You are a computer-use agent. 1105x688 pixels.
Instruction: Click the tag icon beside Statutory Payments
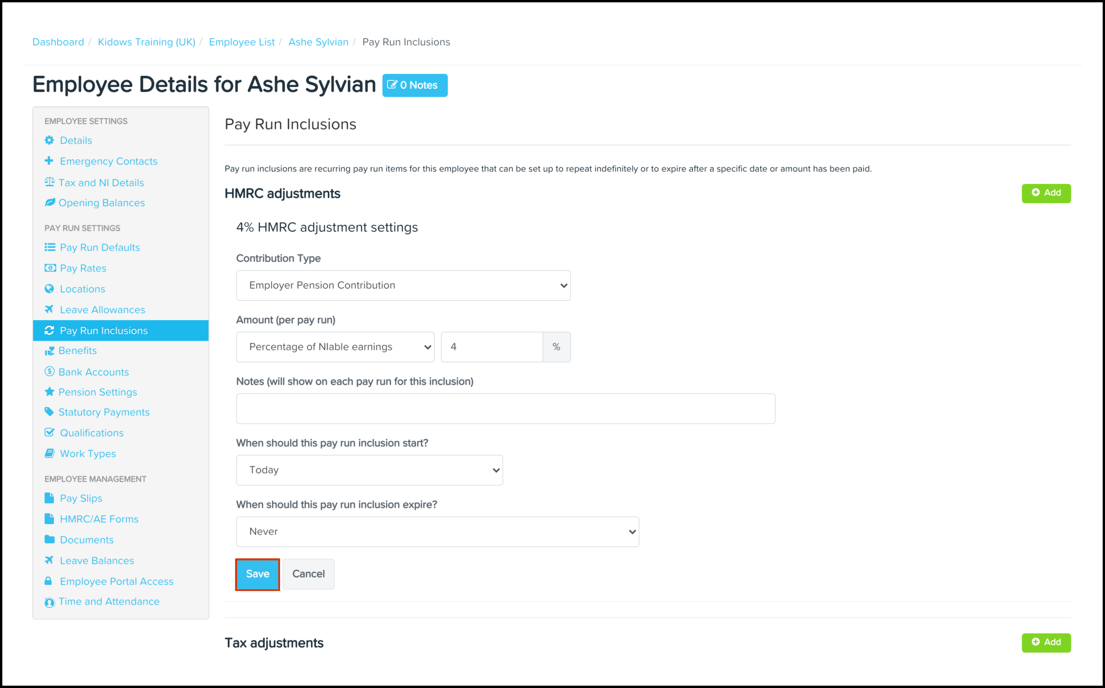click(49, 412)
